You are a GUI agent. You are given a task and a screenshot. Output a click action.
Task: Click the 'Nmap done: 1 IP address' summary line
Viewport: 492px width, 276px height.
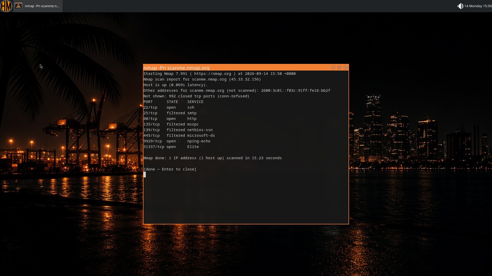point(213,158)
